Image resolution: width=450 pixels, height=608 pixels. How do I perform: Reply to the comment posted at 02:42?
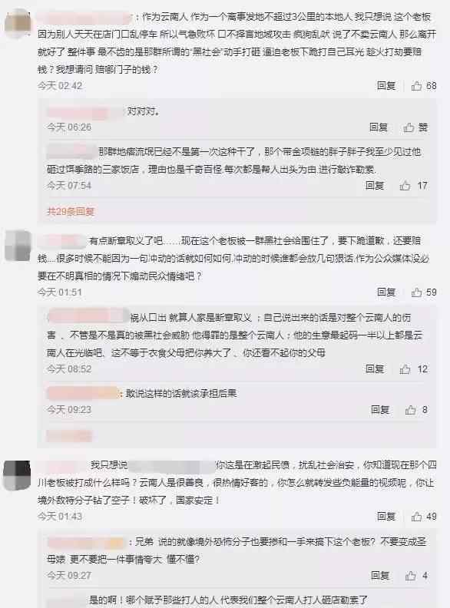386,86
